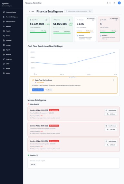Open the Admin User avatar menu
This screenshot has width=124, height=184.
point(119,3)
